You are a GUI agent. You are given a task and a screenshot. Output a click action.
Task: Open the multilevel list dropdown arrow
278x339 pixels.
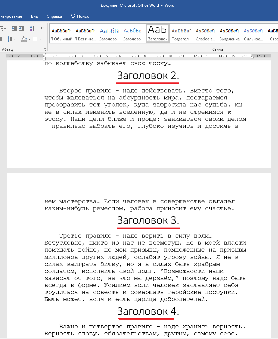tap(5, 29)
